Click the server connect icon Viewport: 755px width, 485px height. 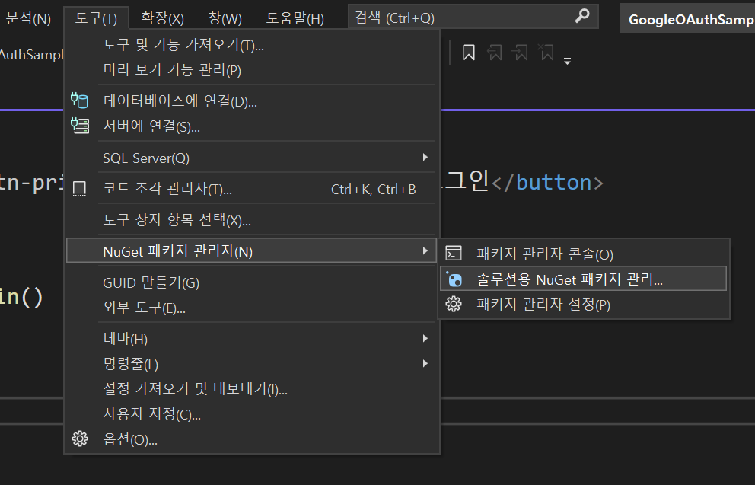click(80, 126)
